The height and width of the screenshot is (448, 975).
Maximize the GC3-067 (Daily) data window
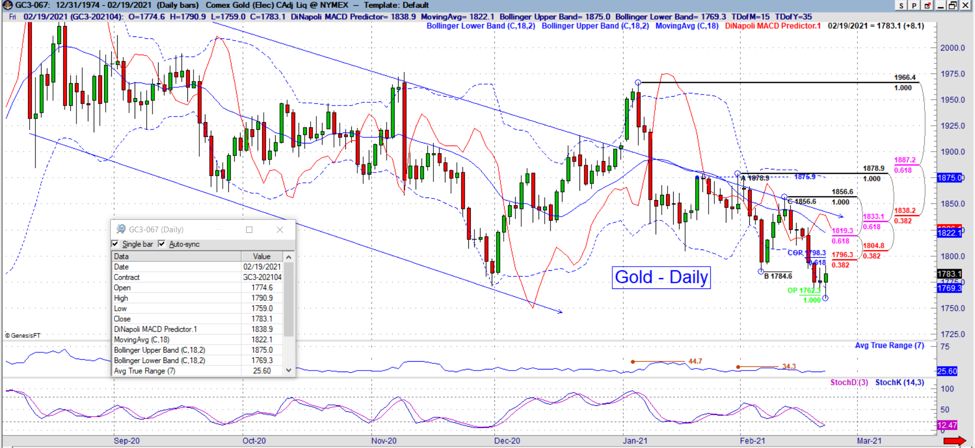click(249, 230)
